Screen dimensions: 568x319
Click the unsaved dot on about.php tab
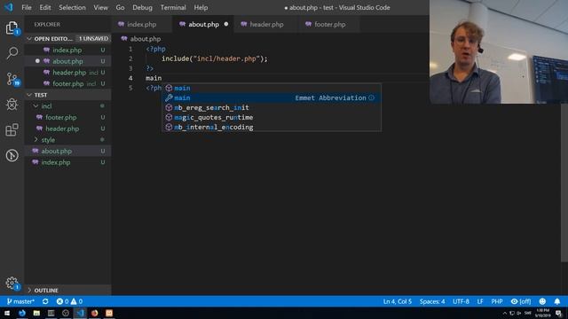pos(226,24)
